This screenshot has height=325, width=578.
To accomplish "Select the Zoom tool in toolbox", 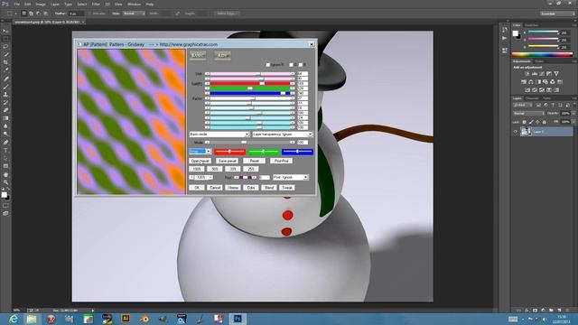I will tap(5, 182).
